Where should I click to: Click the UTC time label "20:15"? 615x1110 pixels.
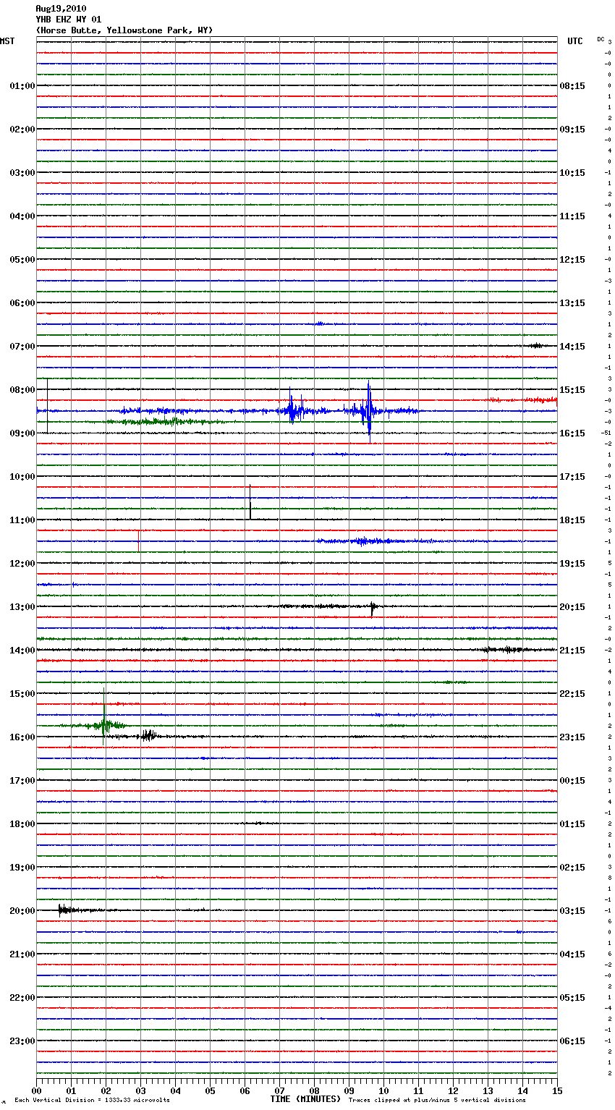tap(572, 607)
